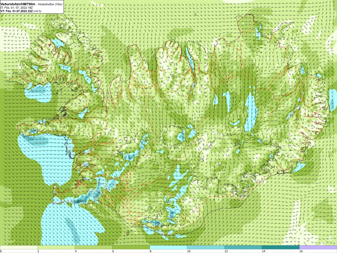Click the dark green 6–8 legend swatch

pos(131,247)
